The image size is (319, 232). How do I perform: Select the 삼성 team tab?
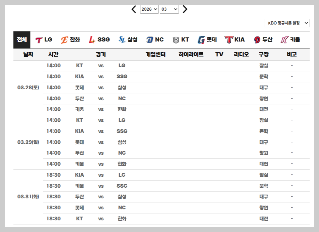pos(128,40)
